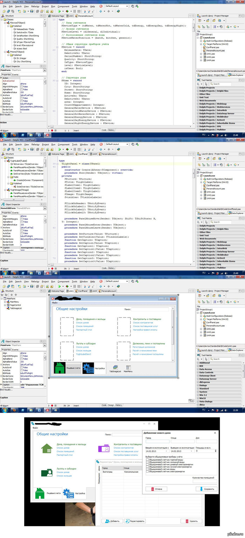Click the purple folder icon beside Контрагенты и поставщики
Viewport: 245px width, 538px height.
coord(104,448)
